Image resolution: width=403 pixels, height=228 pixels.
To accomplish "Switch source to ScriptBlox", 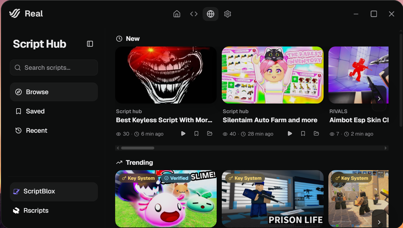I will tap(54, 191).
